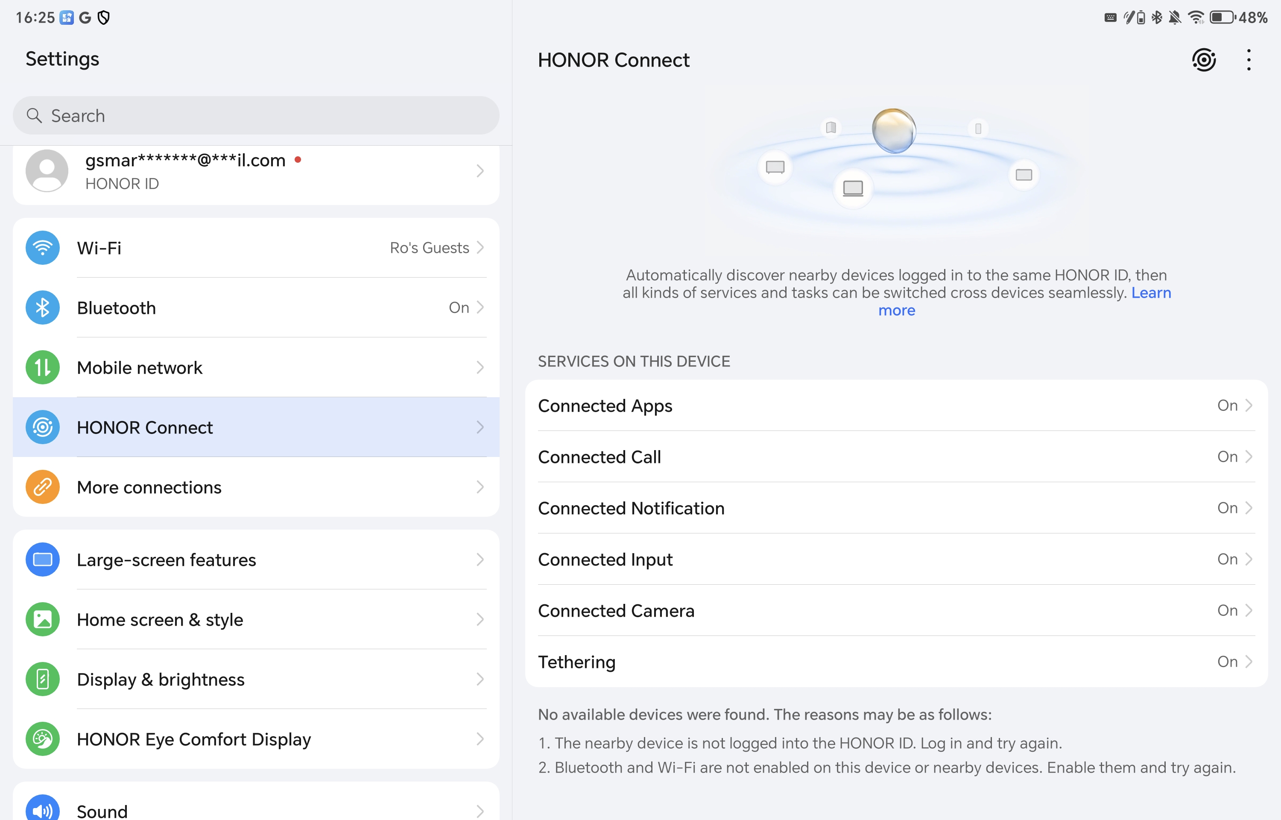Expand Connected Camera via its chevron
Image resolution: width=1281 pixels, height=820 pixels.
(1249, 610)
